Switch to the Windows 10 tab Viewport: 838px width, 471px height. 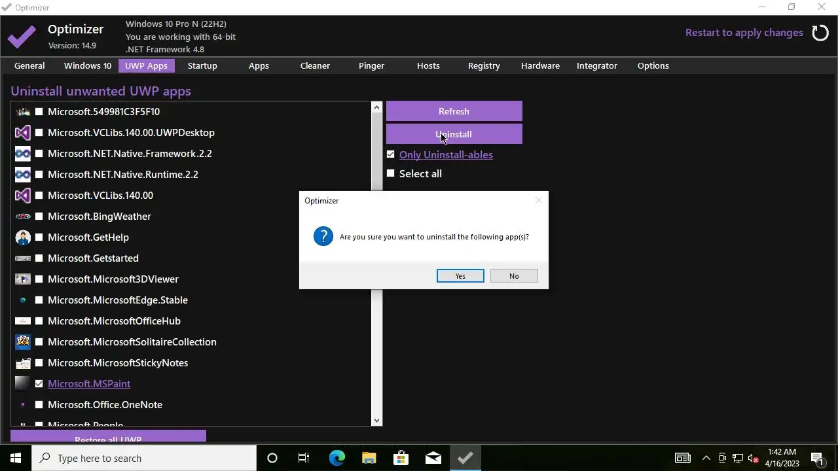tap(88, 65)
